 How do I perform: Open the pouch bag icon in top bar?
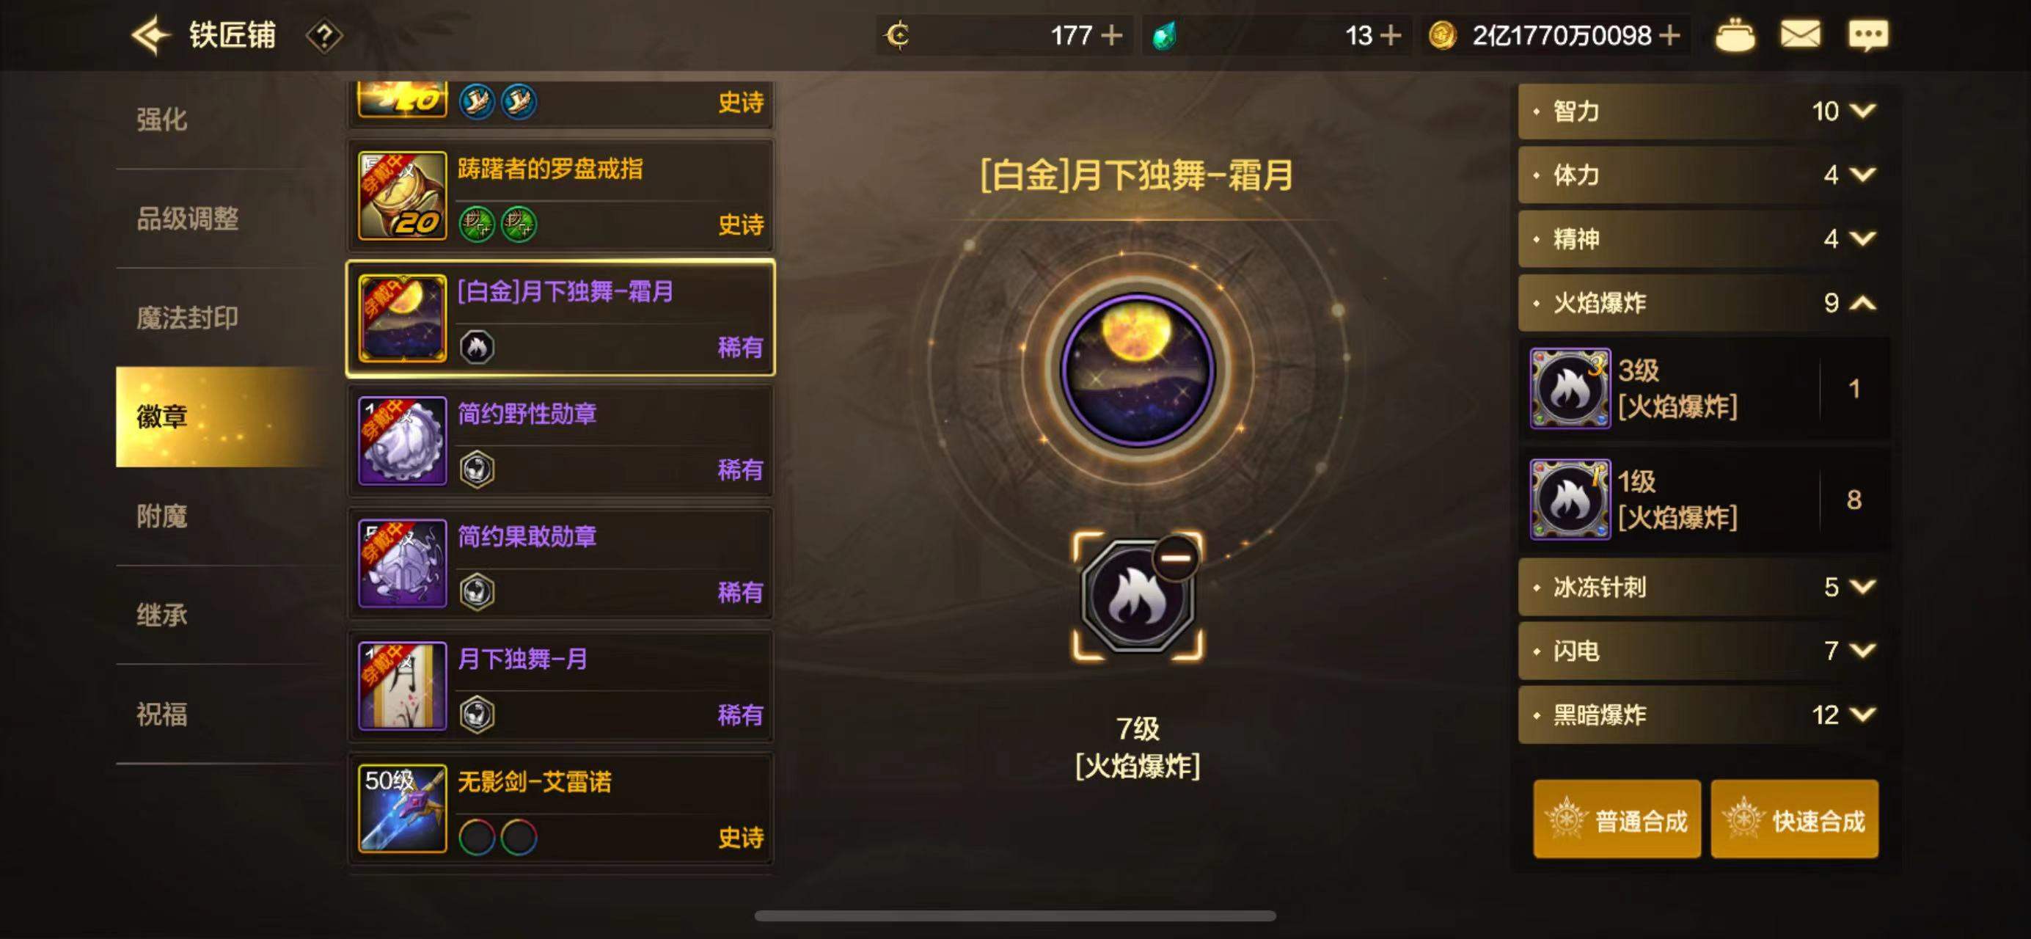(1735, 35)
